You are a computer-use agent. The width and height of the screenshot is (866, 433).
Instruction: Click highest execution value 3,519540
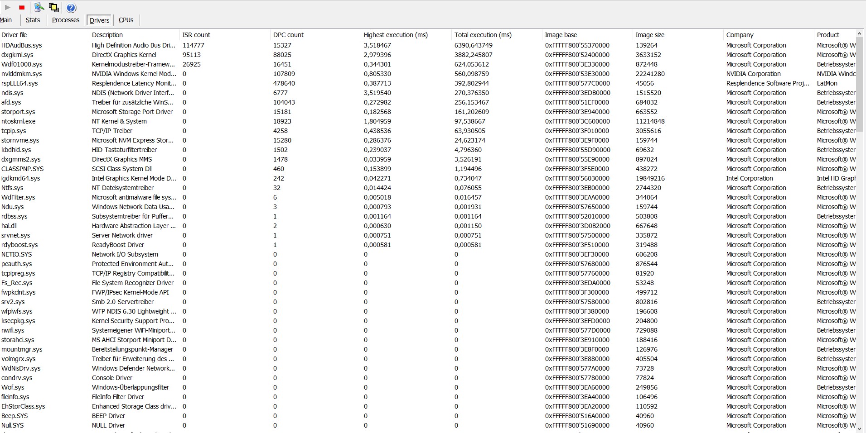(377, 93)
